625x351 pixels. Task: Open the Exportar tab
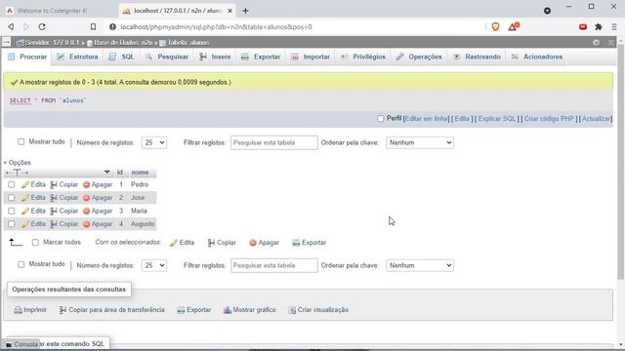click(x=261, y=57)
